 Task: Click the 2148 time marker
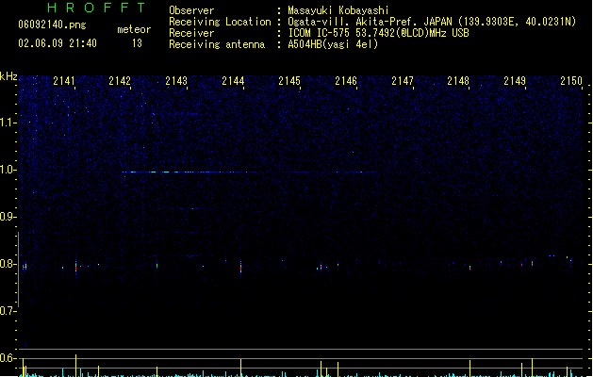click(458, 81)
